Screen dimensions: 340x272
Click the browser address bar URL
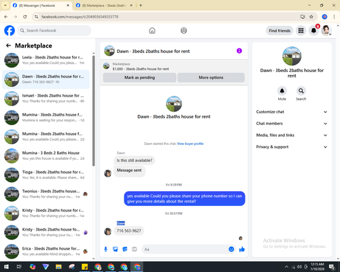(x=80, y=17)
